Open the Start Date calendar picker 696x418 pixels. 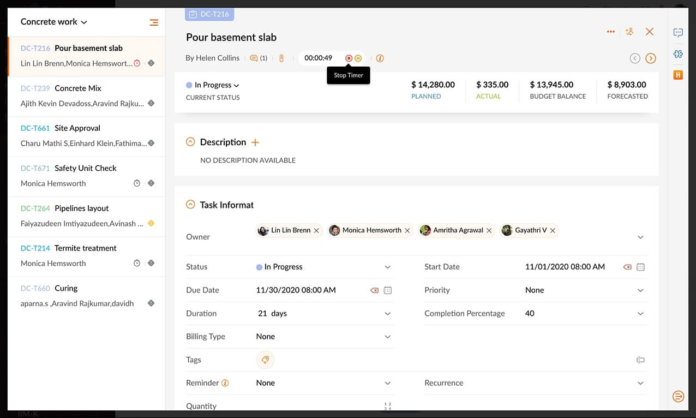click(641, 267)
